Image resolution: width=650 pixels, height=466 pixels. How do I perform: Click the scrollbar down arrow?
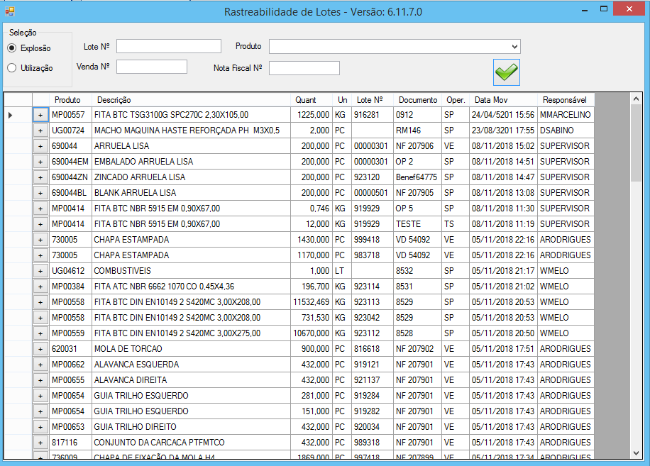(x=636, y=452)
